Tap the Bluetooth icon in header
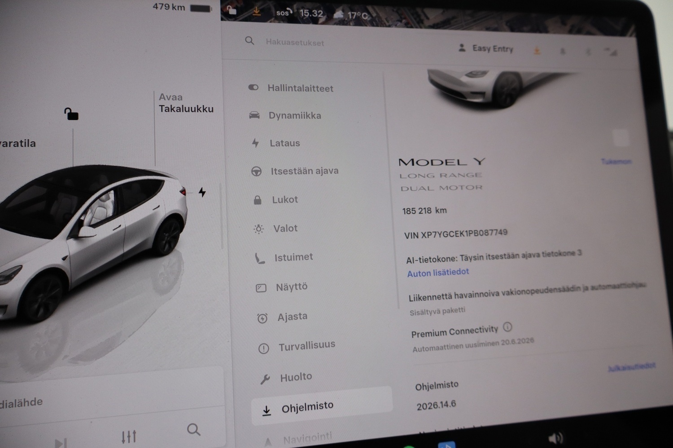673x448 pixels. [x=588, y=52]
